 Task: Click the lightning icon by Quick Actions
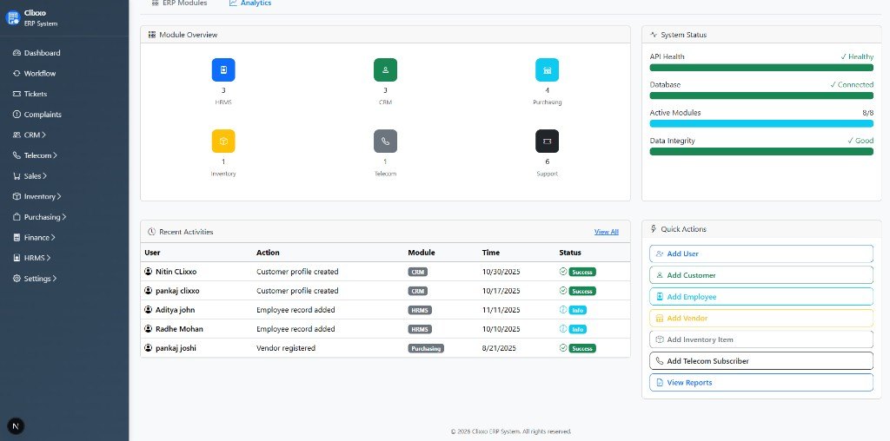point(654,229)
